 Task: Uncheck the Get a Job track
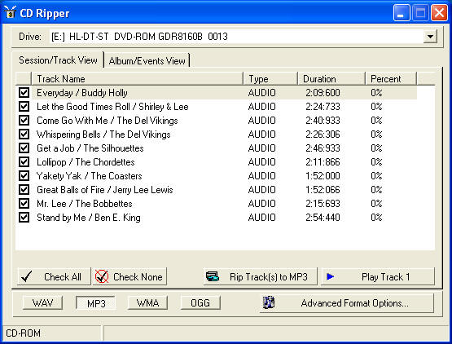pos(24,148)
